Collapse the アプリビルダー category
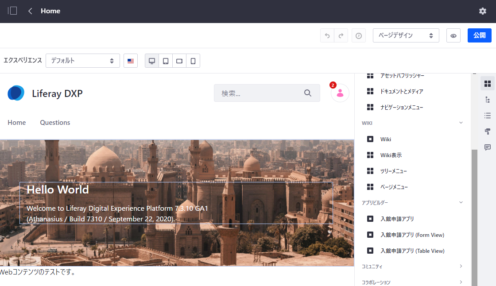Screen dimensions: 496x286 tap(412, 202)
